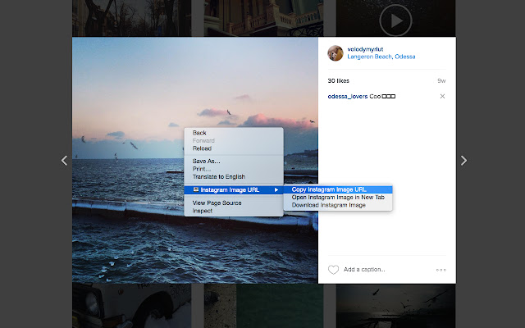Image resolution: width=525 pixels, height=328 pixels.
Task: Click volodymyrlut profile avatar
Action: [x=336, y=53]
